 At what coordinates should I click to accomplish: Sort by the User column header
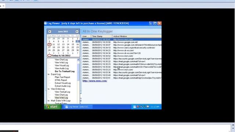pyautogui.click(x=86, y=36)
